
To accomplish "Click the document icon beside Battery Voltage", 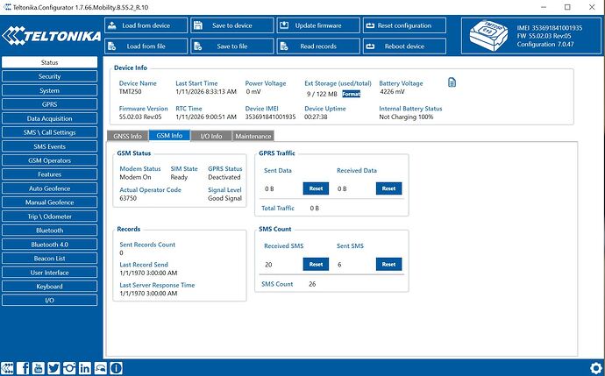I will [452, 82].
